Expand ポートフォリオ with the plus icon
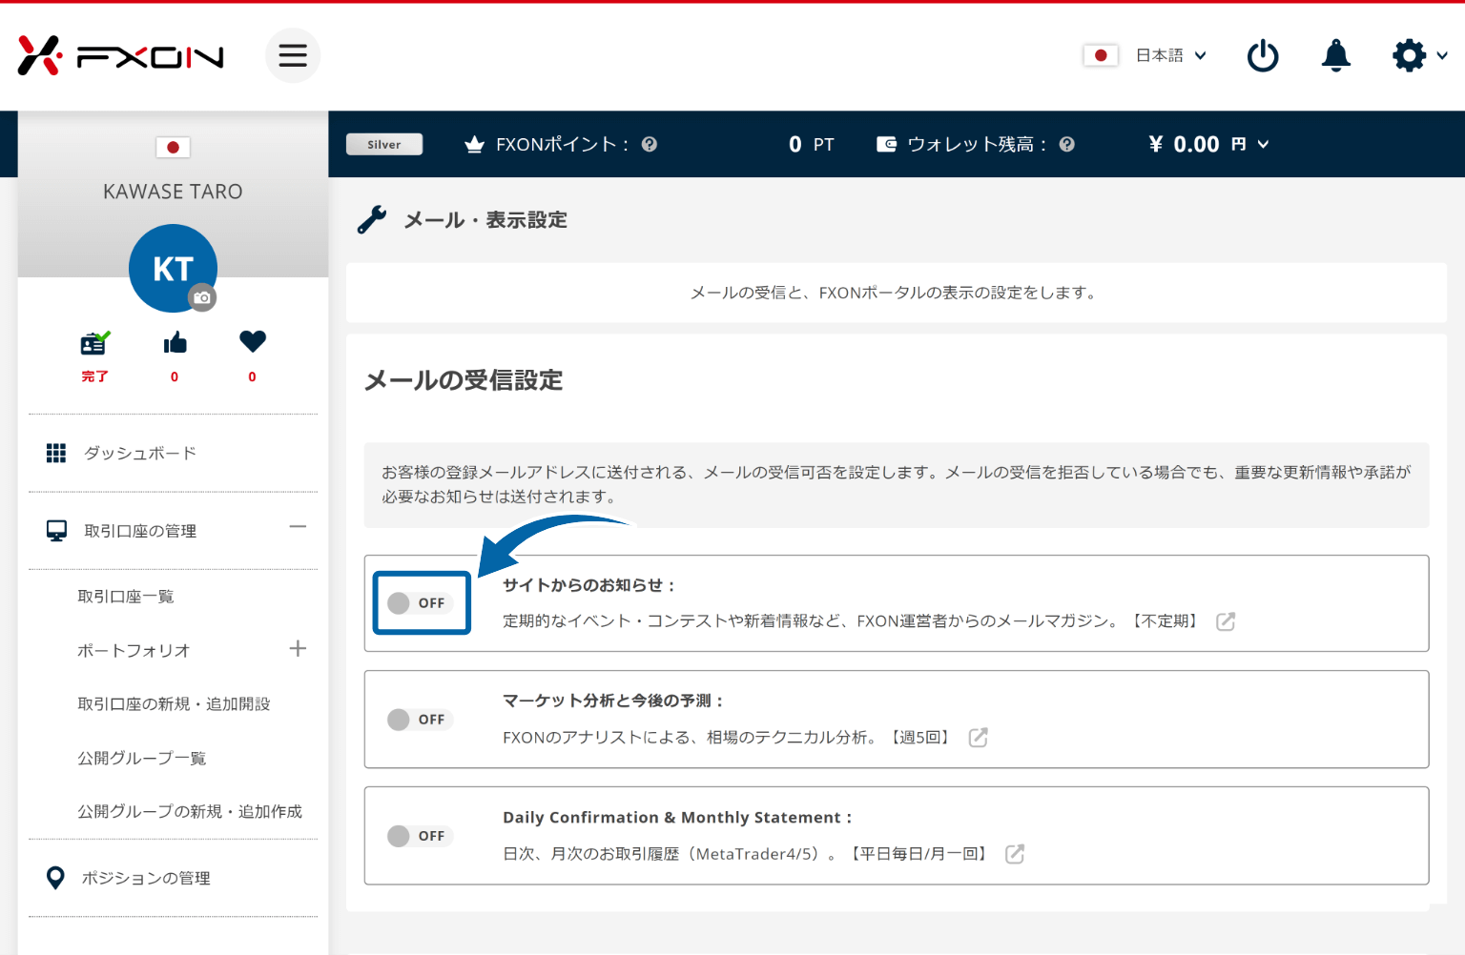This screenshot has width=1465, height=955. point(298,648)
